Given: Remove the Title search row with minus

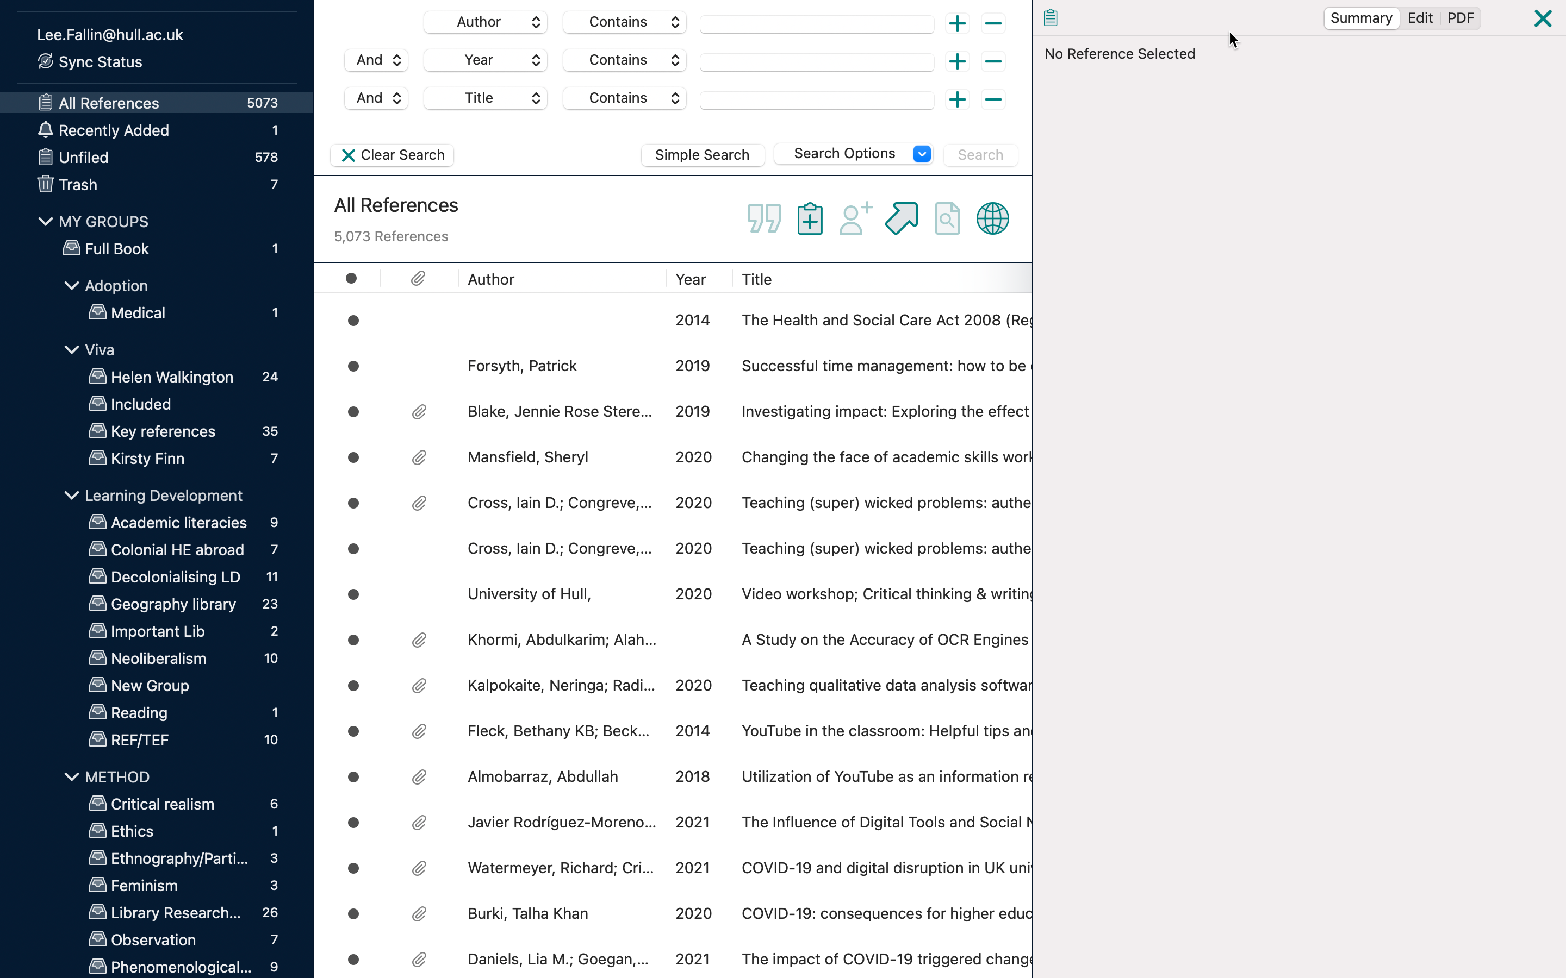Looking at the screenshot, I should tap(993, 99).
